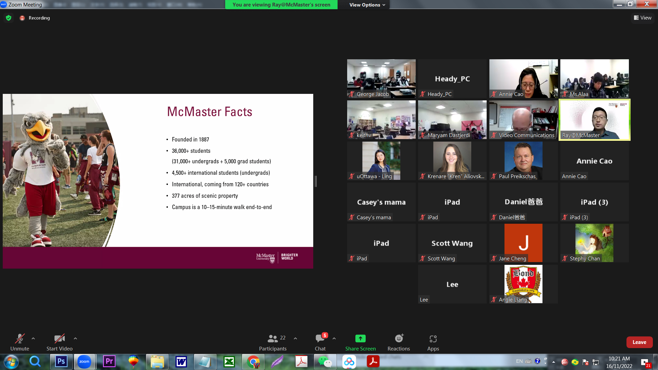The image size is (658, 370).
Task: Start Video with the camera toggle
Action: [x=59, y=342]
